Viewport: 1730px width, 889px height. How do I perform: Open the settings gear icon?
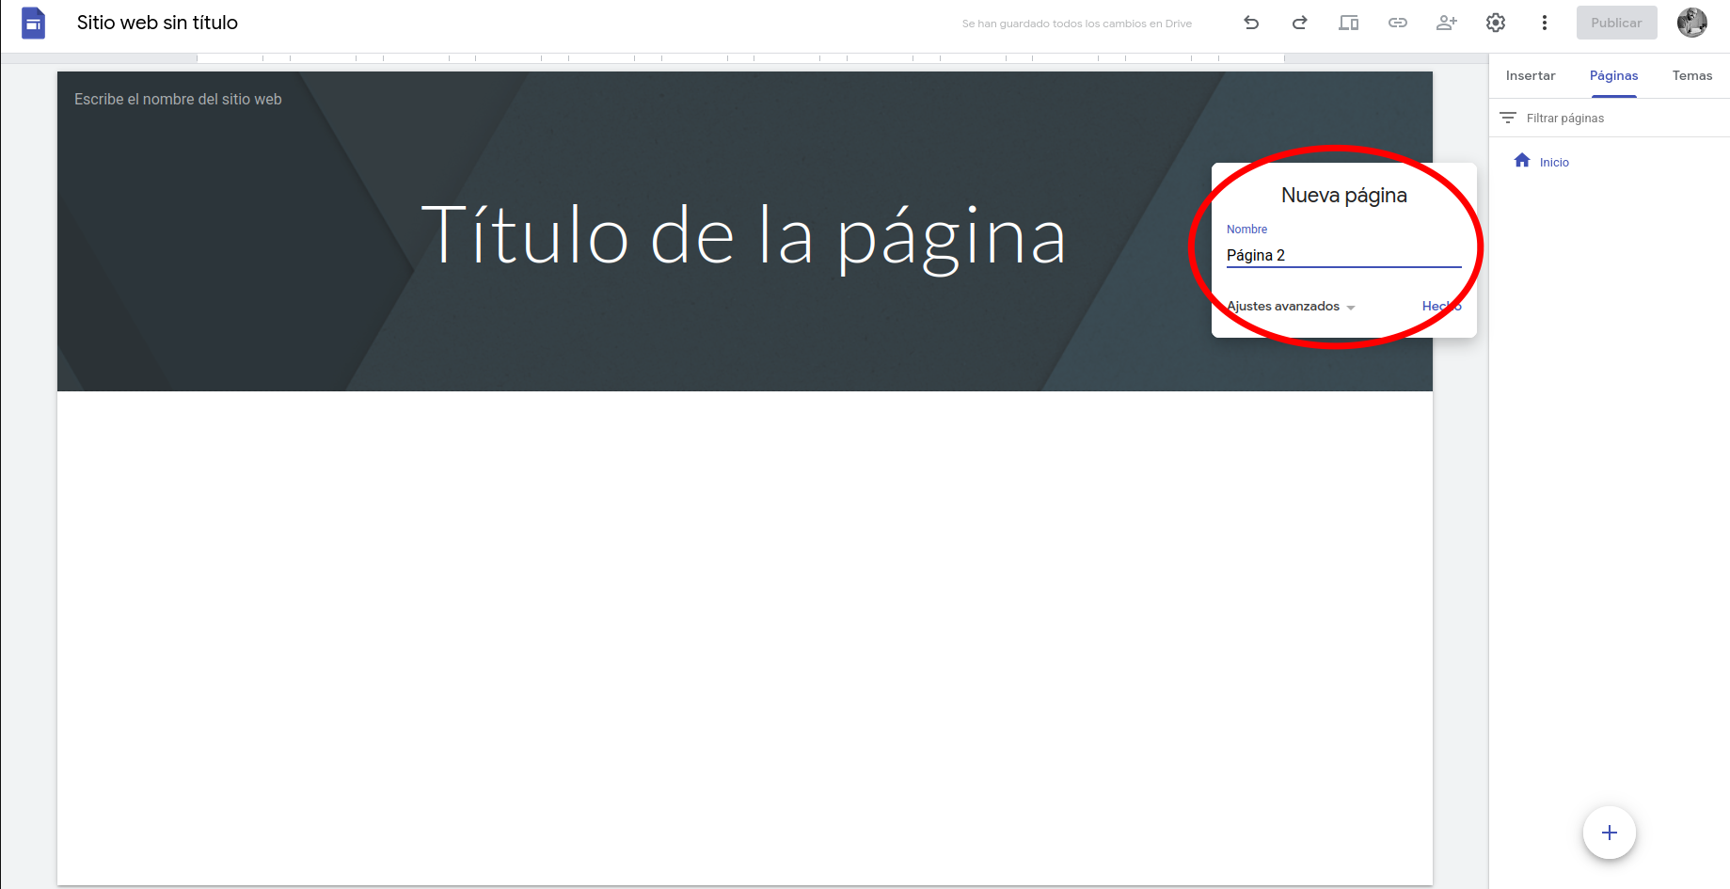pyautogui.click(x=1495, y=23)
